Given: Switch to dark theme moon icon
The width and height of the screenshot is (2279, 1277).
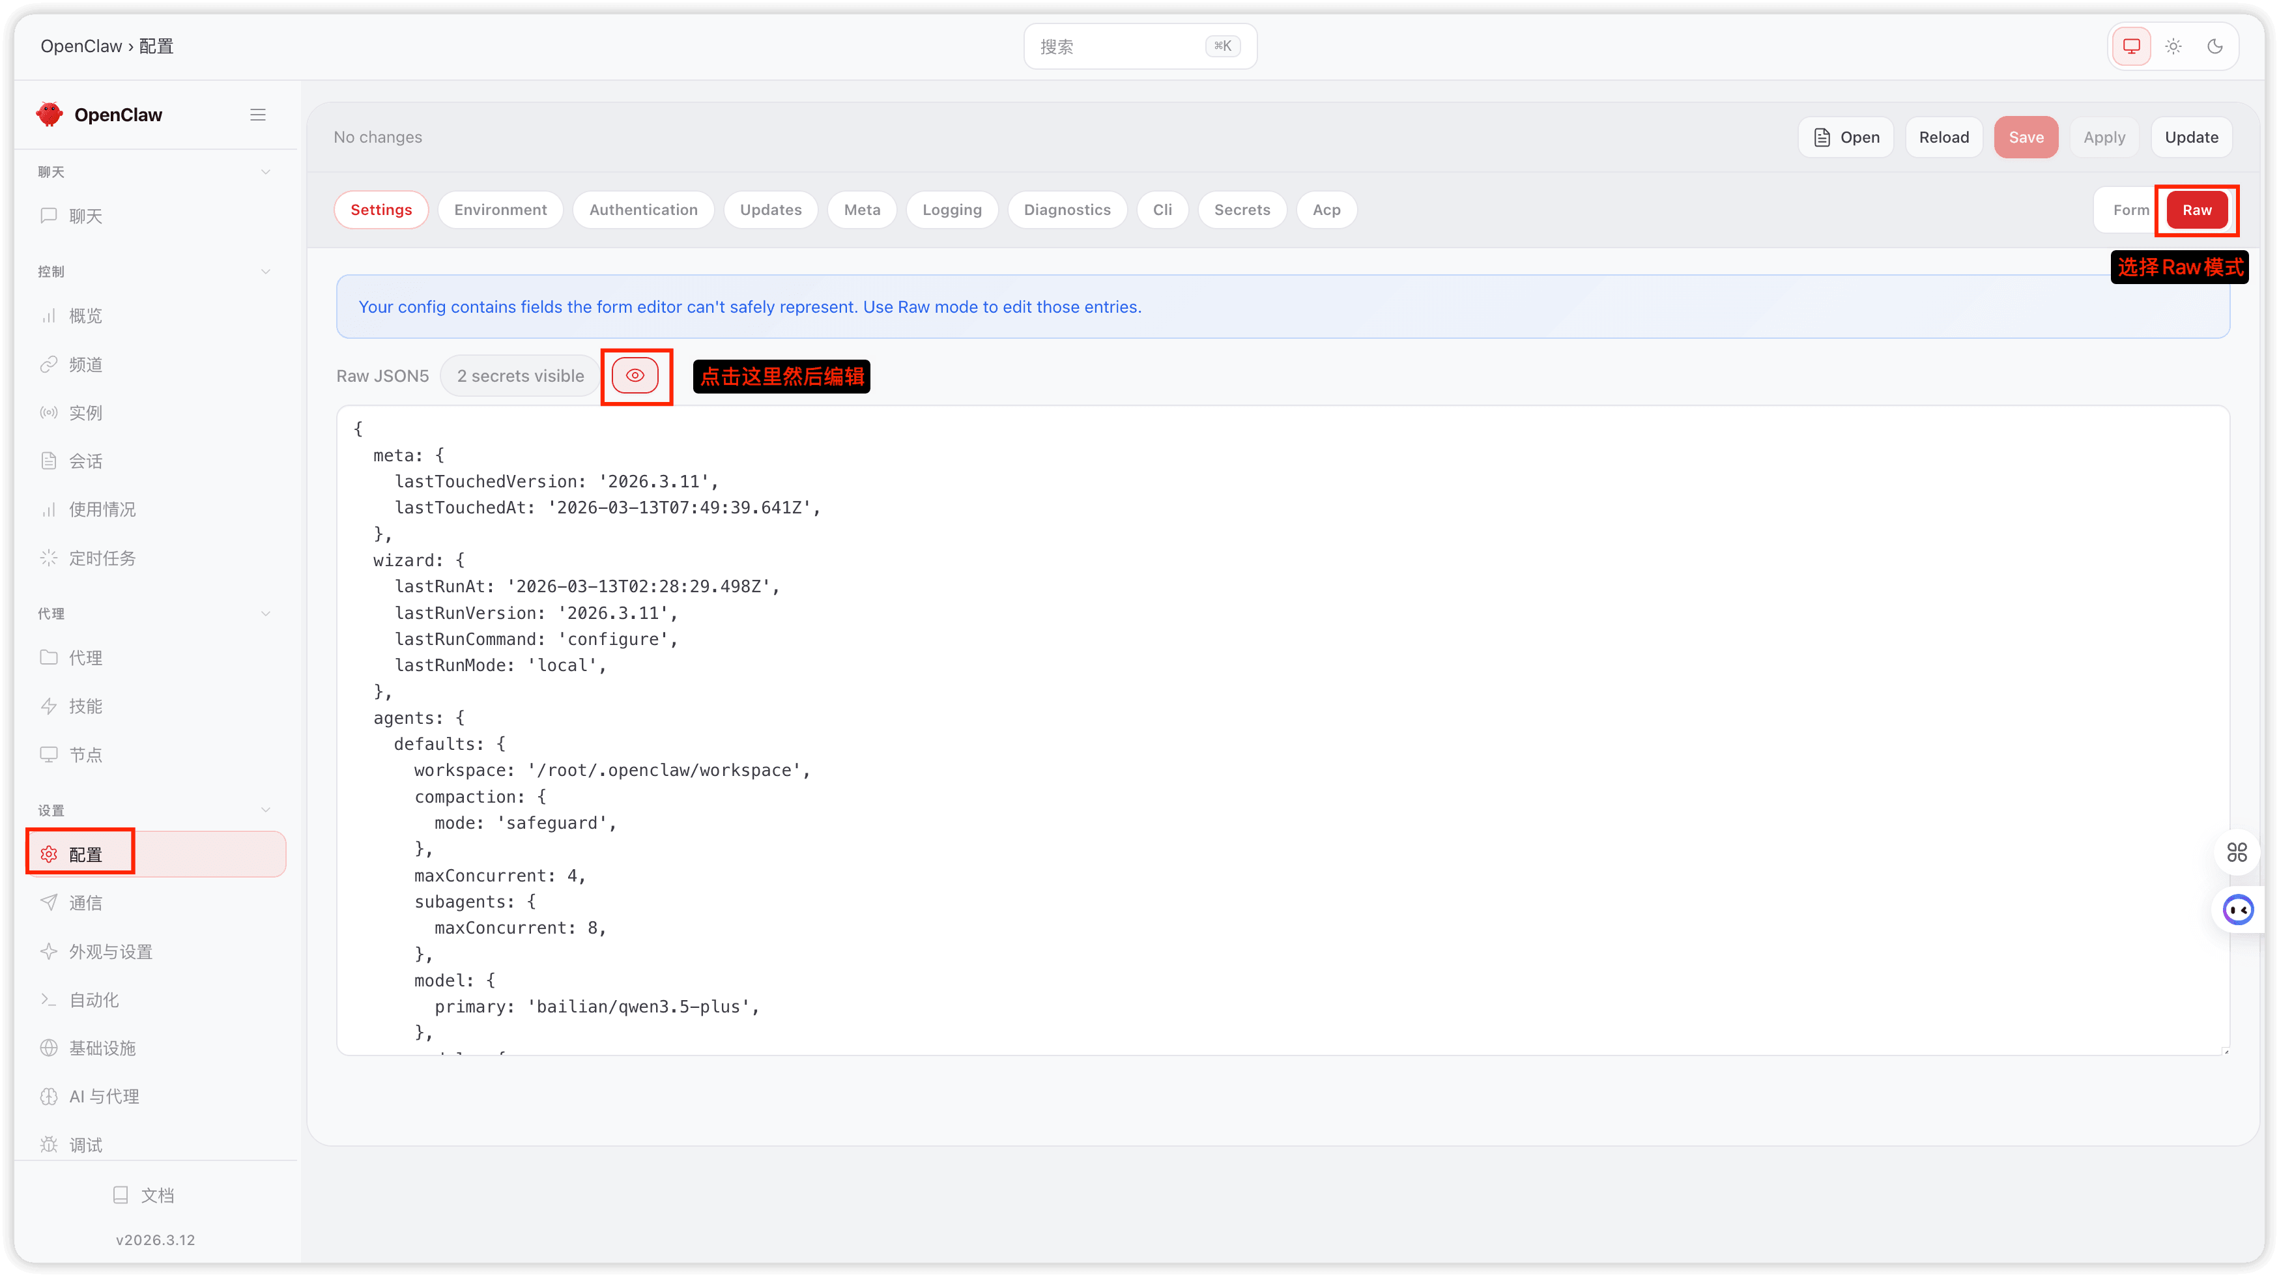Looking at the screenshot, I should coord(2214,46).
